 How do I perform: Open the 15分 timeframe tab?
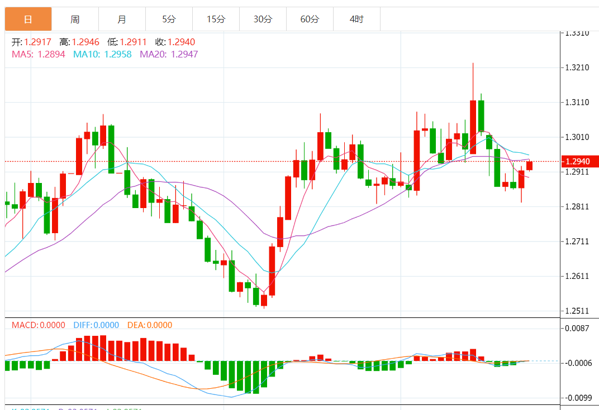click(216, 19)
